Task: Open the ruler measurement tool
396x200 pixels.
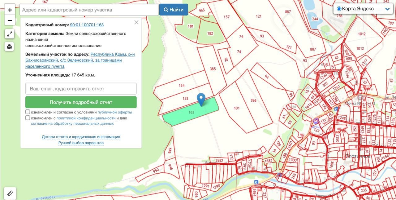Action: [10, 193]
